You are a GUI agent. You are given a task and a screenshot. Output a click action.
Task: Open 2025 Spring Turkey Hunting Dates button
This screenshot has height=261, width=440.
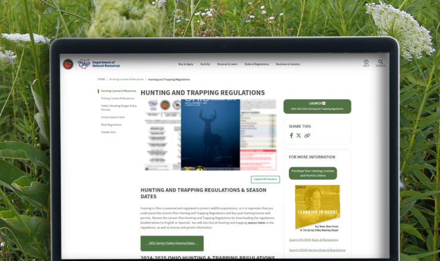(x=172, y=243)
